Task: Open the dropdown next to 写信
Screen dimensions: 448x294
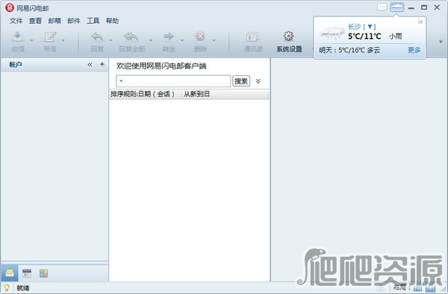Action: pyautogui.click(x=63, y=40)
